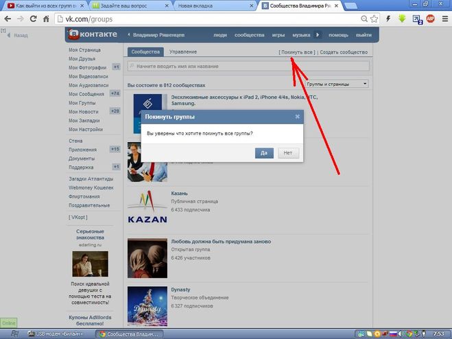Click сообщества in VK top menu
The height and width of the screenshot is (339, 452).
coord(250,35)
